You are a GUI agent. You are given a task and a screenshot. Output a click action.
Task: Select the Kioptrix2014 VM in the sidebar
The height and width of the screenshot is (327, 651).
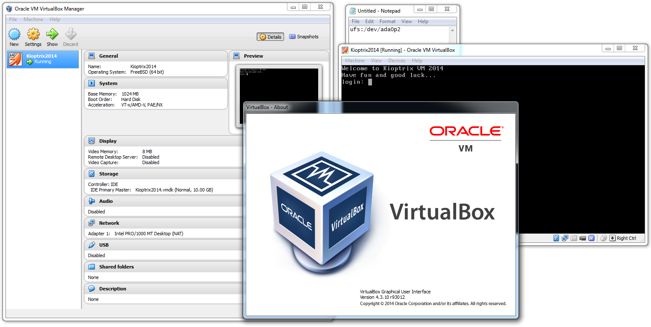(42, 59)
